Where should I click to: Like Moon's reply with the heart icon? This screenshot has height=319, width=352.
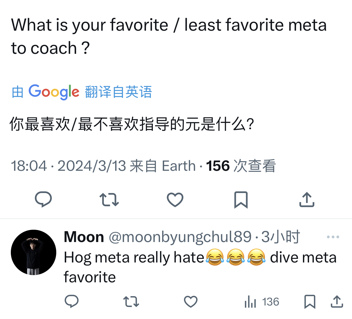point(191,302)
